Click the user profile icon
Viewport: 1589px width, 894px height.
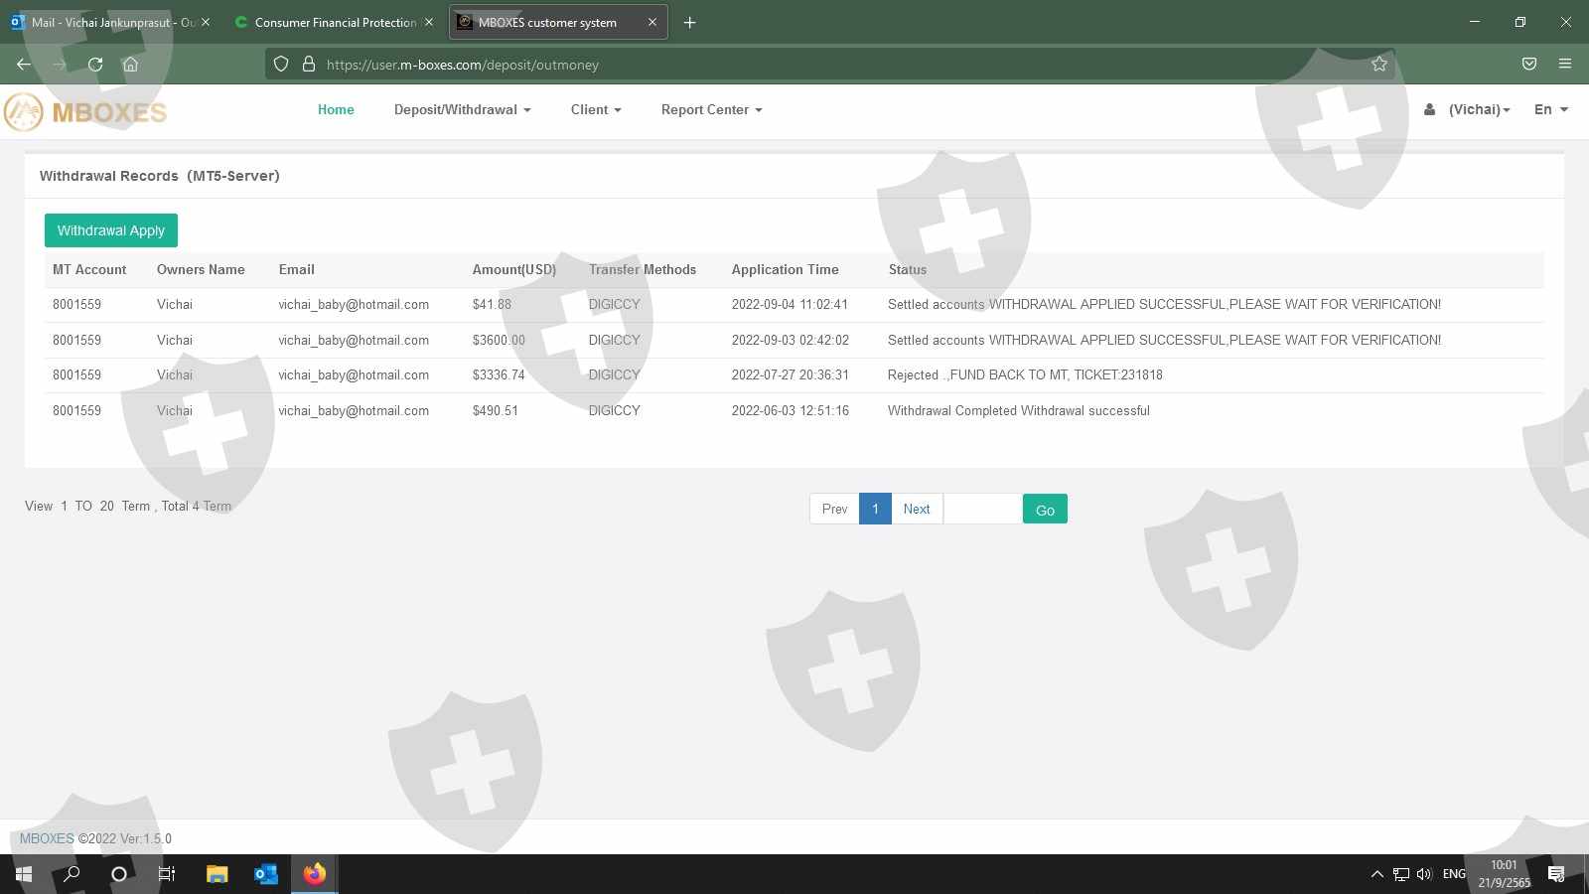pyautogui.click(x=1429, y=109)
